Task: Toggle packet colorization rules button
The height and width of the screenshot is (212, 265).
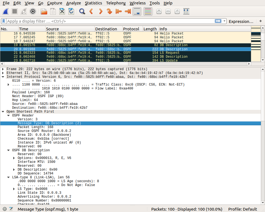Action: click(x=148, y=12)
